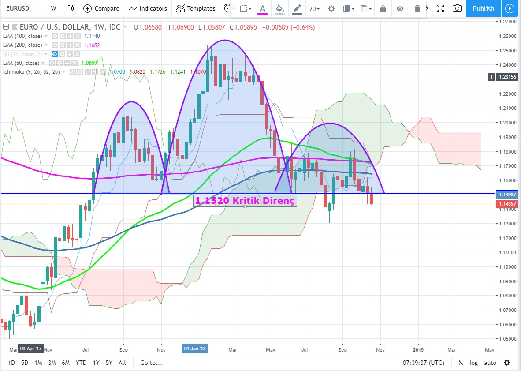This screenshot has width=521, height=371.
Task: Show the hidden BB indicator via eye
Action: click(56, 54)
